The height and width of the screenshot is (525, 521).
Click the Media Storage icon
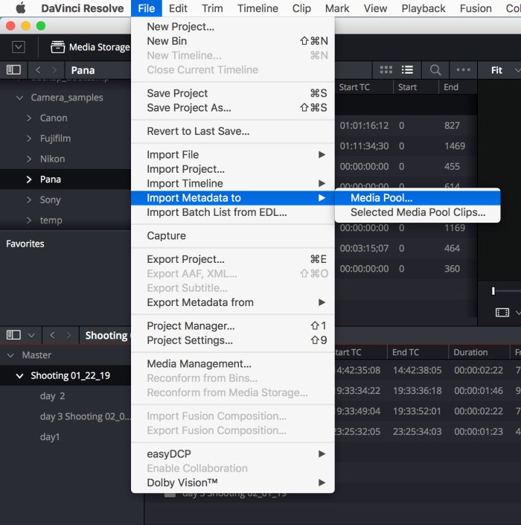57,47
